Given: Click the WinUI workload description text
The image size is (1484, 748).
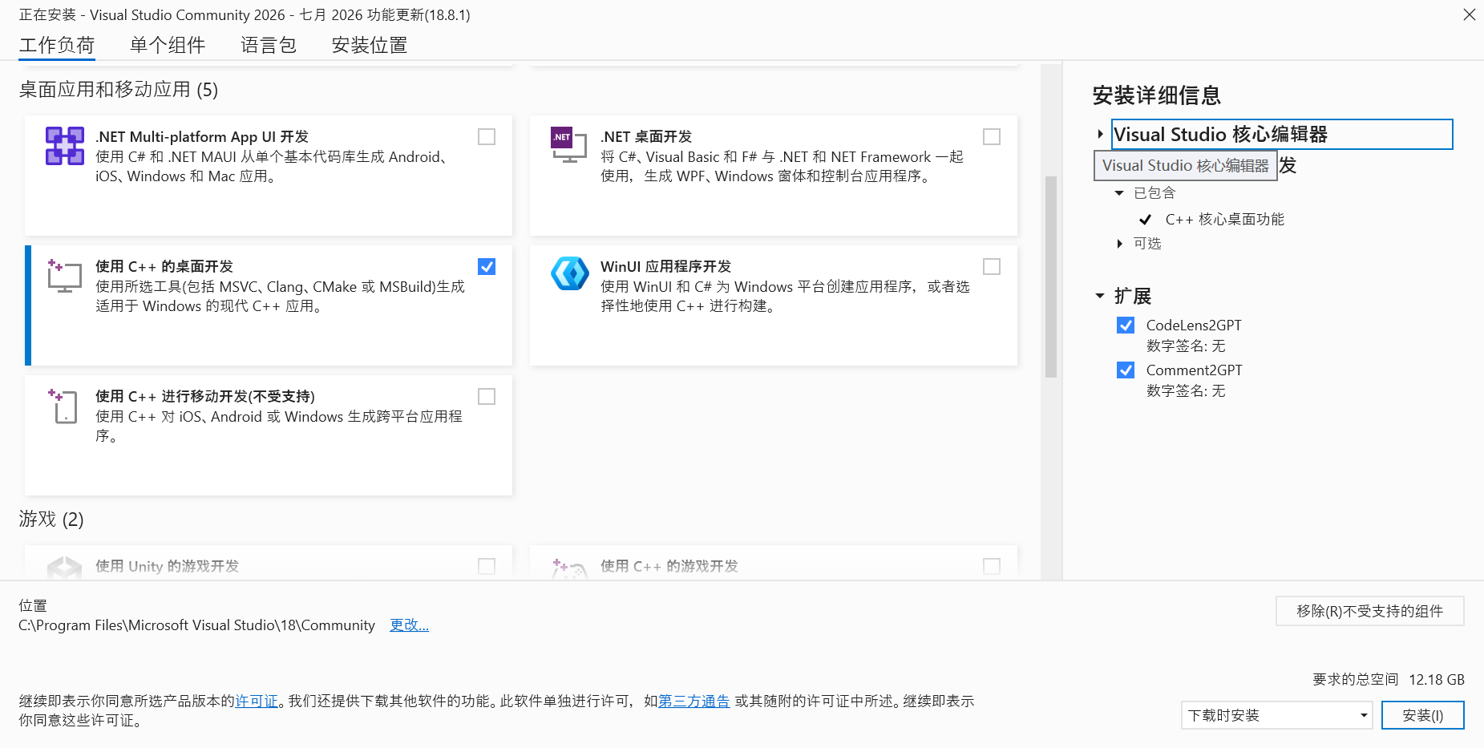Looking at the screenshot, I should [x=785, y=297].
